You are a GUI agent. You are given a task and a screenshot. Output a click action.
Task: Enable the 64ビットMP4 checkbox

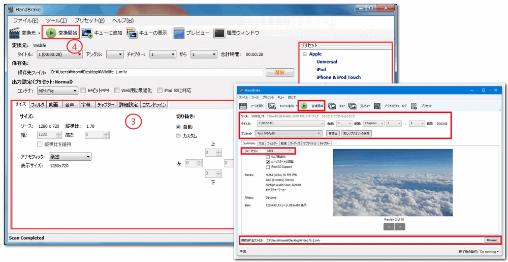coord(83,91)
